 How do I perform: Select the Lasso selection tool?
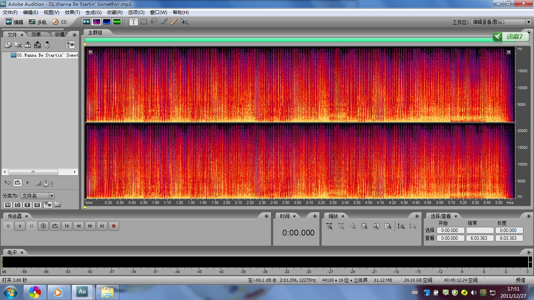tap(154, 22)
